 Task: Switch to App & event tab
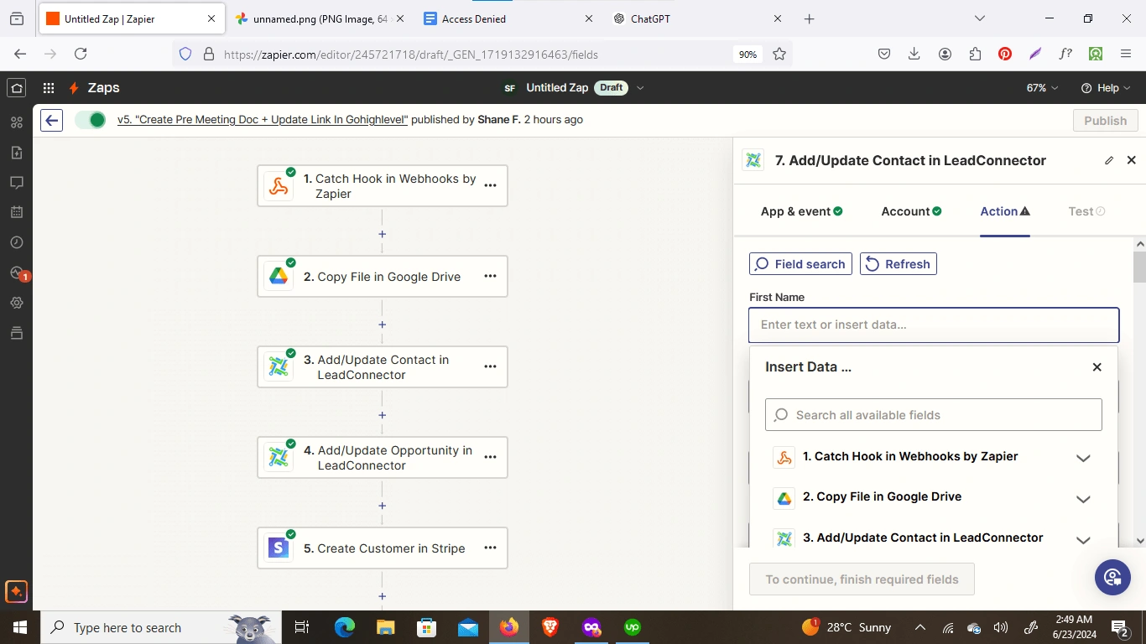click(x=801, y=211)
